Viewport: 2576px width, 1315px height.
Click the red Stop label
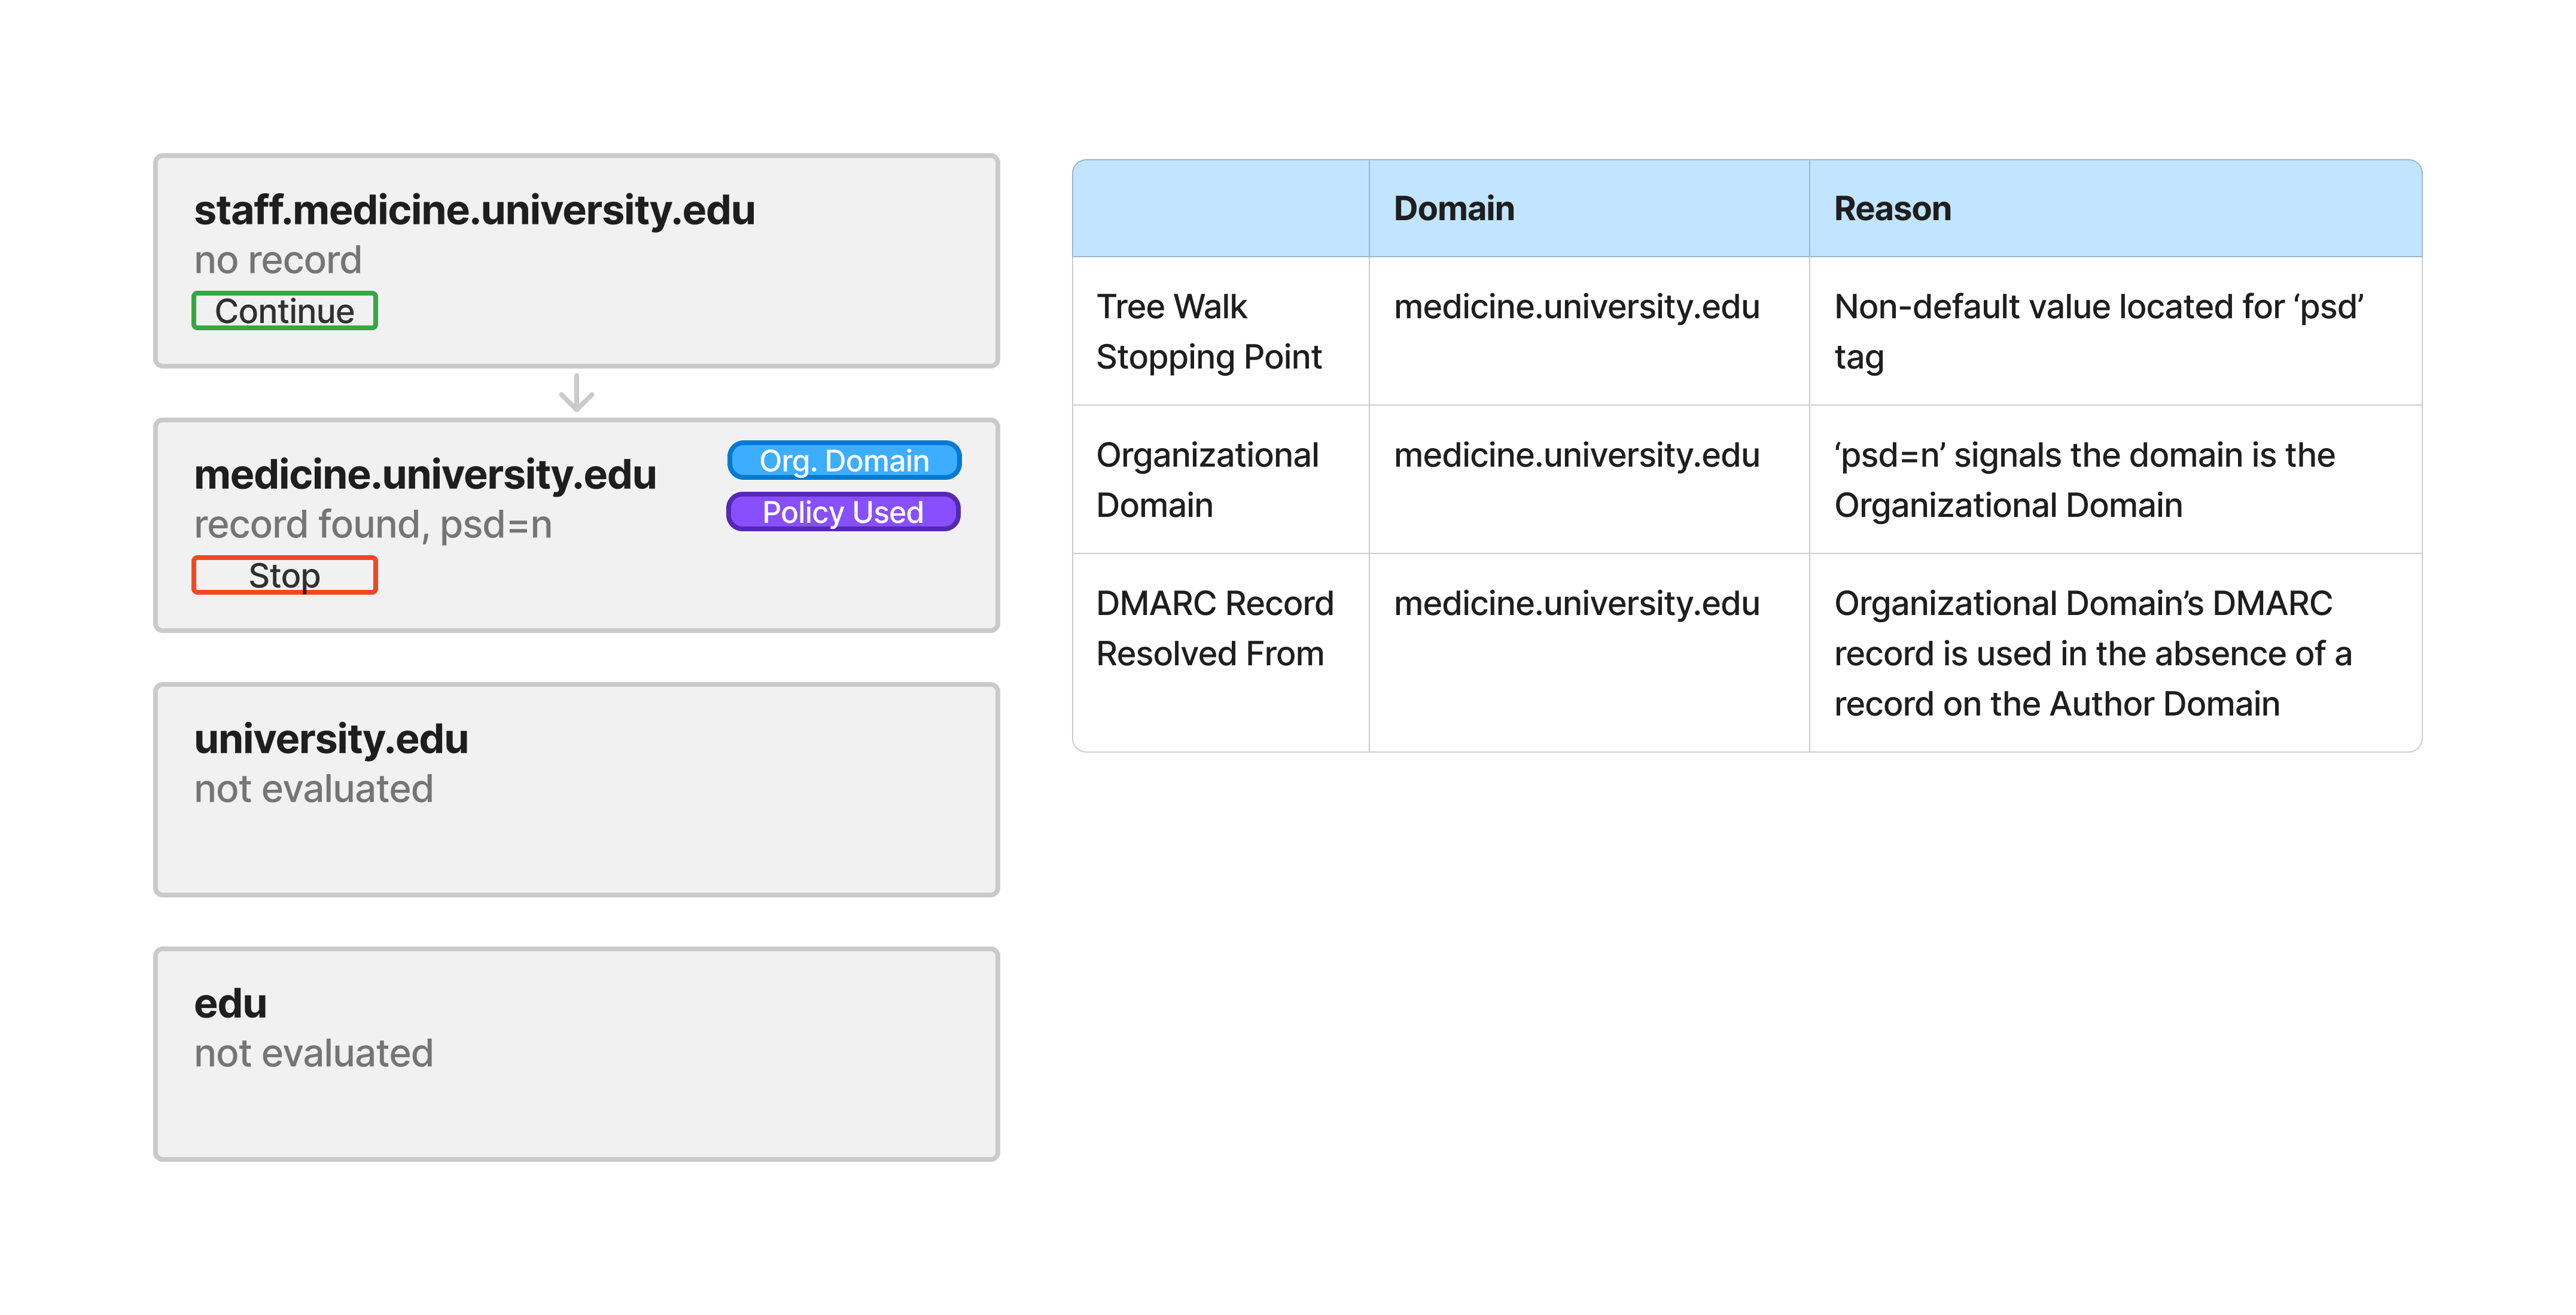pyautogui.click(x=284, y=575)
